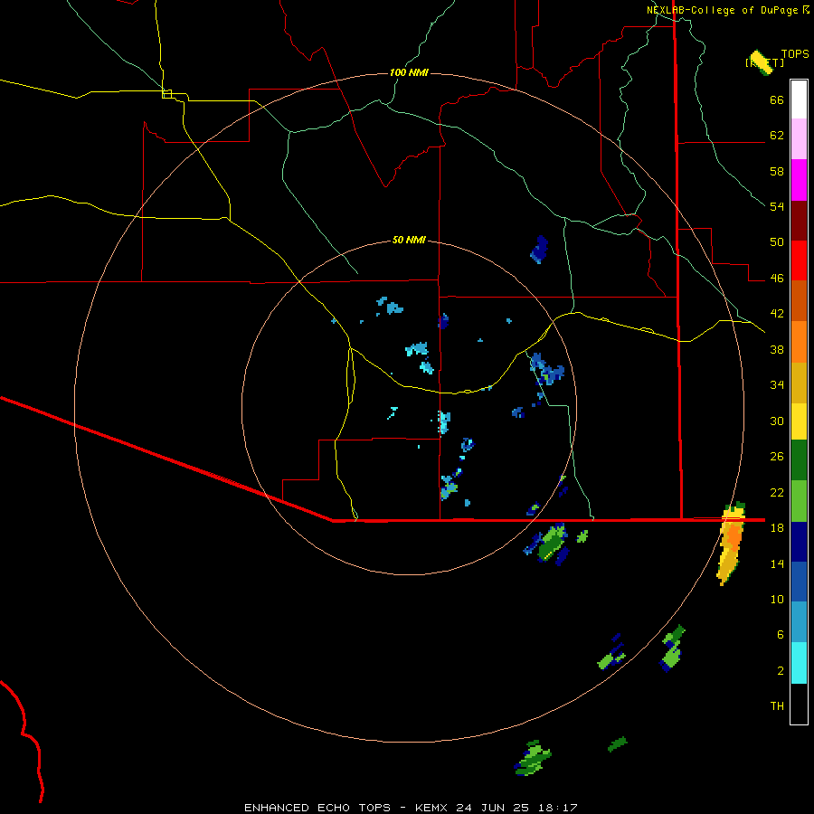Click the tall orange-yellow echo on the east edge
Screen dimensions: 814x814
(x=732, y=543)
